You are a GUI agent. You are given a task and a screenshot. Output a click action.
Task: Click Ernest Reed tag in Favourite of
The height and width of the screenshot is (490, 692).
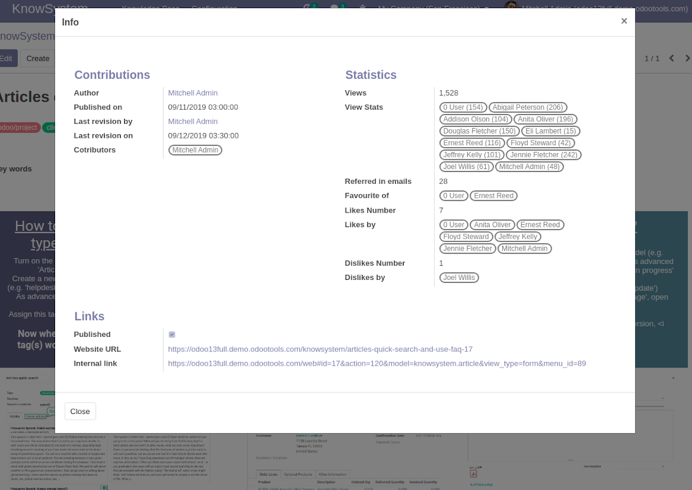point(494,196)
